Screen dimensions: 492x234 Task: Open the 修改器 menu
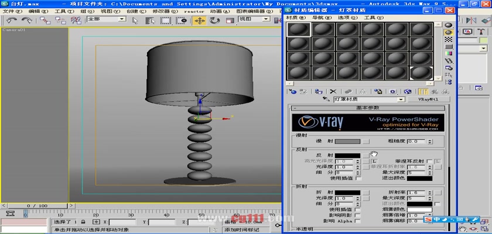165,11
